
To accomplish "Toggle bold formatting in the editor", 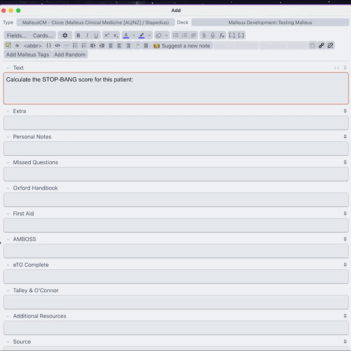I will [78, 35].
